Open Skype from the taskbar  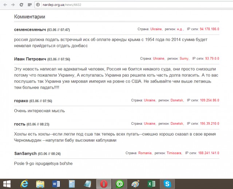(x=167, y=184)
